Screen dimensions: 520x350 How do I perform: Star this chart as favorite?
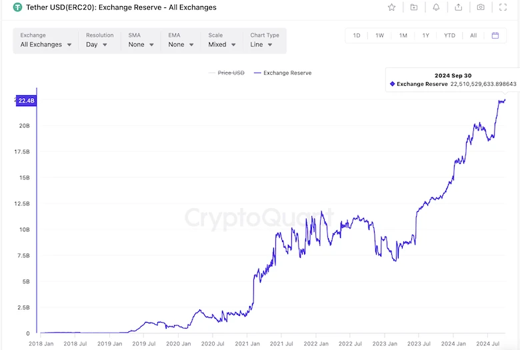(x=392, y=7)
